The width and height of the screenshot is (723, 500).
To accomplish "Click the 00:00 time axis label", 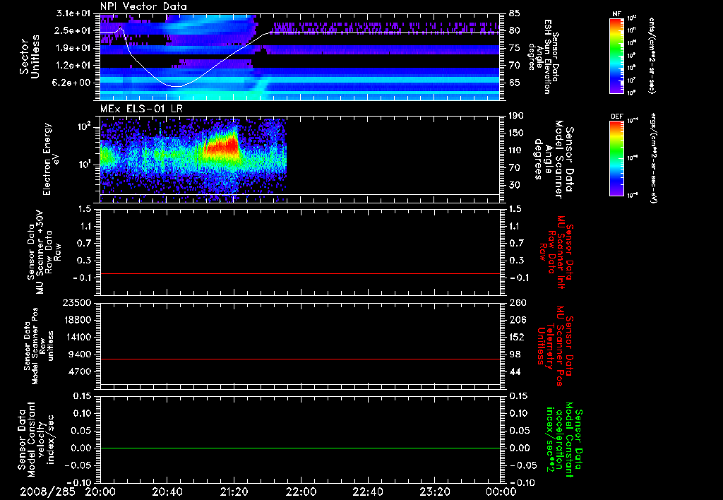I will coord(501,492).
